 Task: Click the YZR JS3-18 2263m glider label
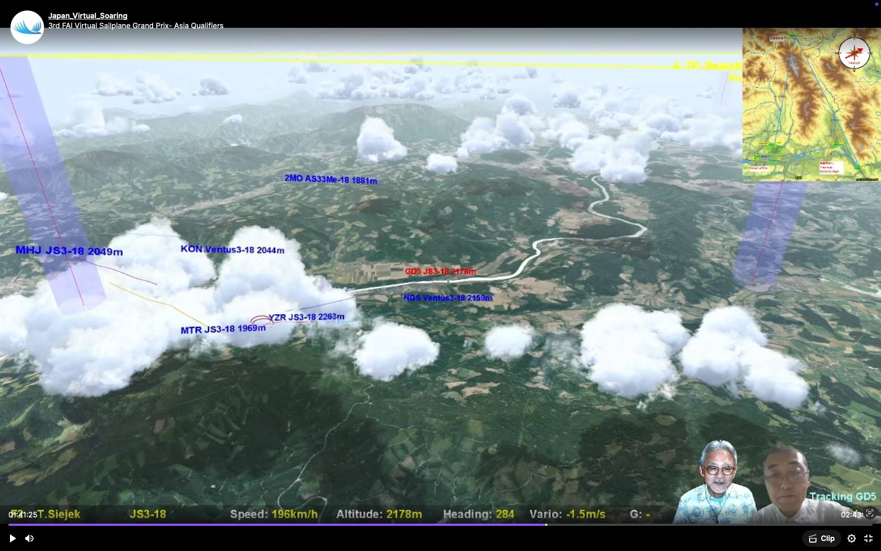point(306,317)
